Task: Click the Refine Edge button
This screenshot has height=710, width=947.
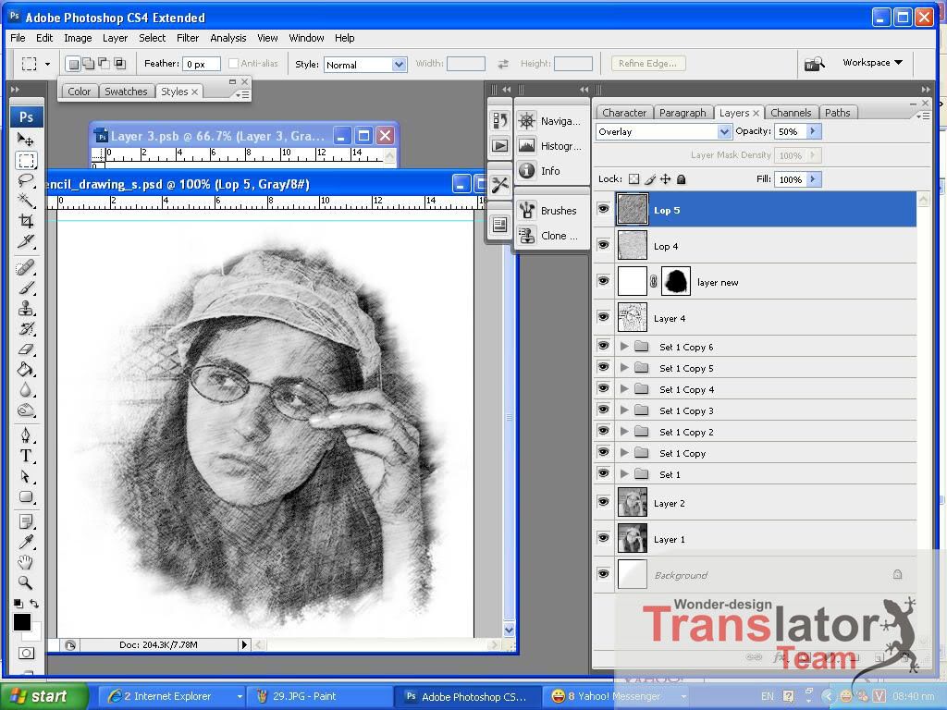Action: coord(646,64)
